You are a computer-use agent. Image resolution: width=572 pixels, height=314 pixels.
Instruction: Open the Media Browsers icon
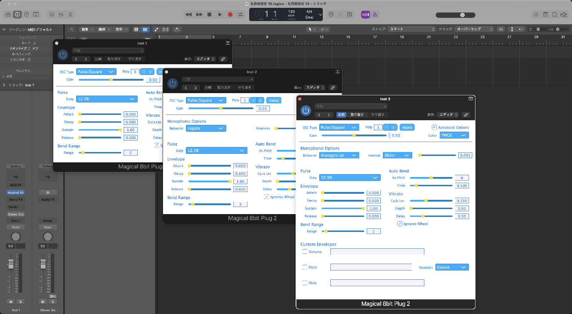(564, 15)
